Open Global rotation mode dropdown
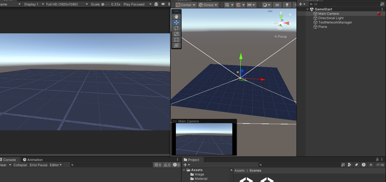 (208, 5)
